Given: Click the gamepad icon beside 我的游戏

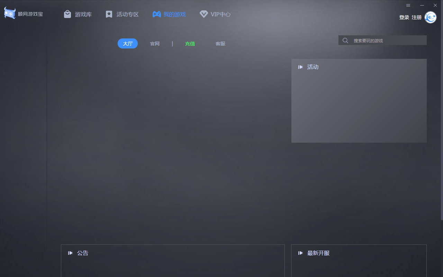Looking at the screenshot, I should coord(156,14).
